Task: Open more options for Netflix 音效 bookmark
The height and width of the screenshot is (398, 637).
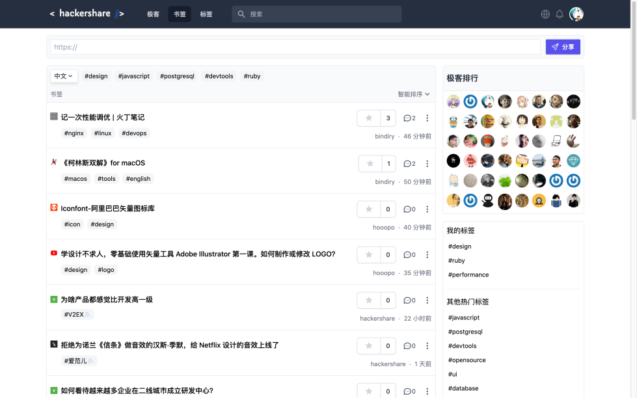Action: (427, 345)
